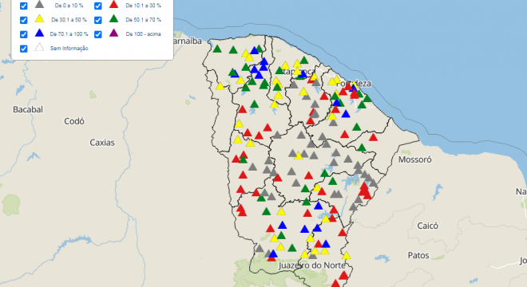Click the Juazeiro do Norte map label

point(312,265)
